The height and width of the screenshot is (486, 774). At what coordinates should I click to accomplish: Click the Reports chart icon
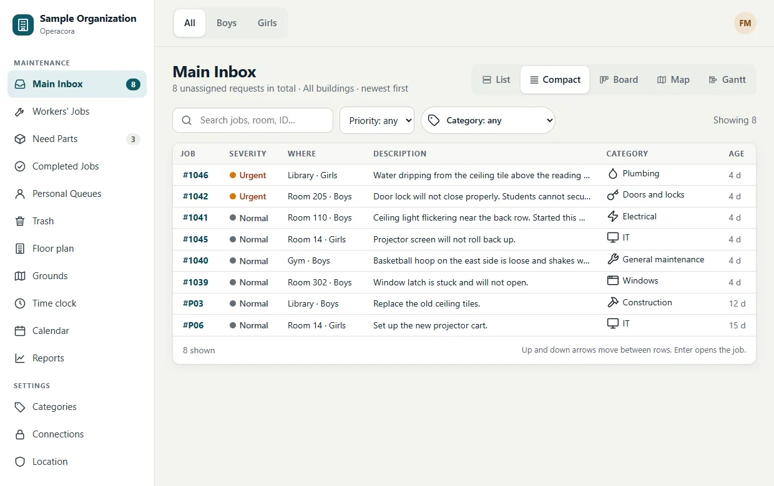(20, 358)
